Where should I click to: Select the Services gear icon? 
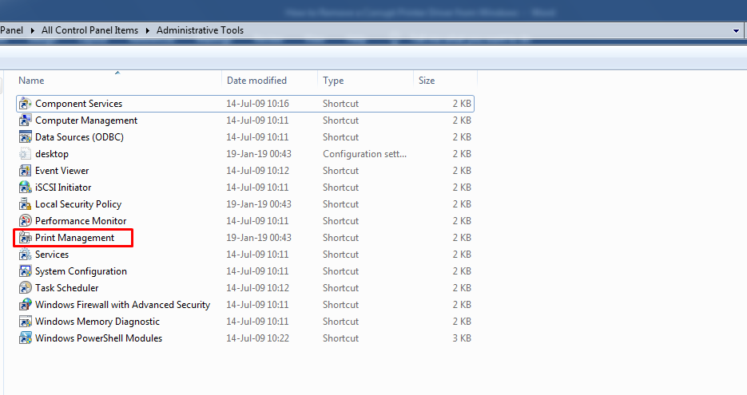(26, 254)
